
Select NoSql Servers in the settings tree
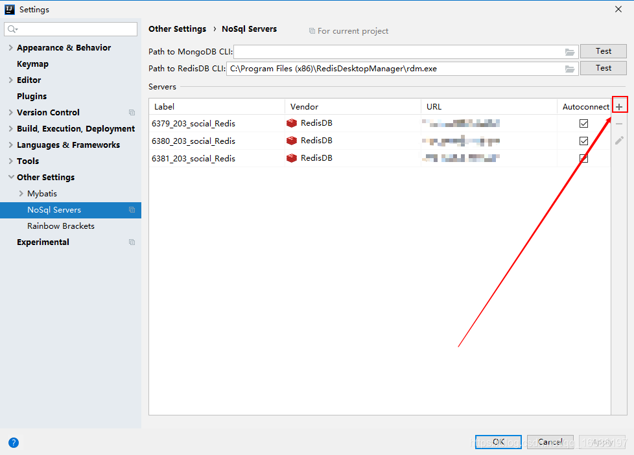click(71, 210)
